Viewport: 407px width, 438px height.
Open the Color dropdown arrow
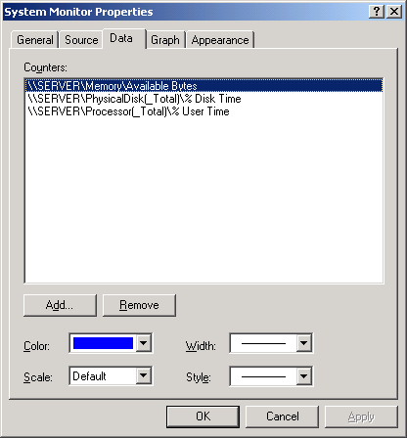(143, 343)
